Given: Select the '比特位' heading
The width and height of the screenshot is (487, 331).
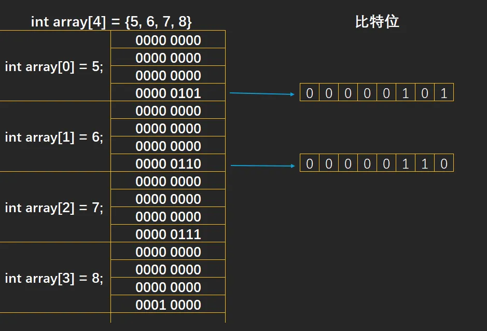Looking at the screenshot, I should coord(377,22).
